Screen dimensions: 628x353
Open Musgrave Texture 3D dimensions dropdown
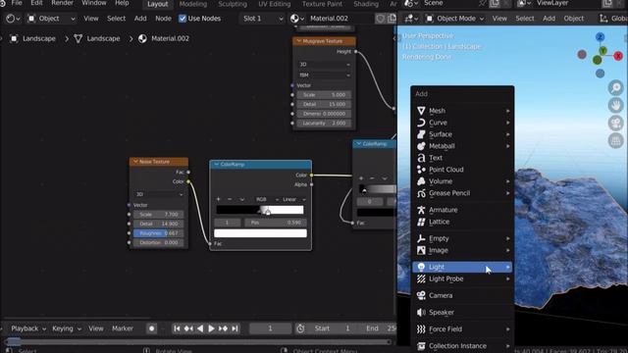tap(325, 64)
